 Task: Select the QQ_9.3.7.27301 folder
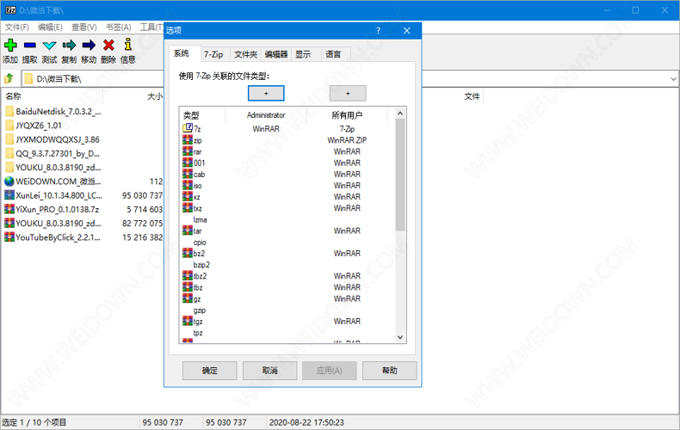[x=53, y=153]
